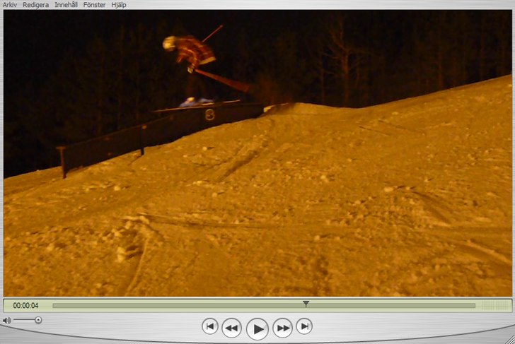Viewport: 515px width, 344px height.
Task: Mute audio with the speaker icon
Action: 7,320
